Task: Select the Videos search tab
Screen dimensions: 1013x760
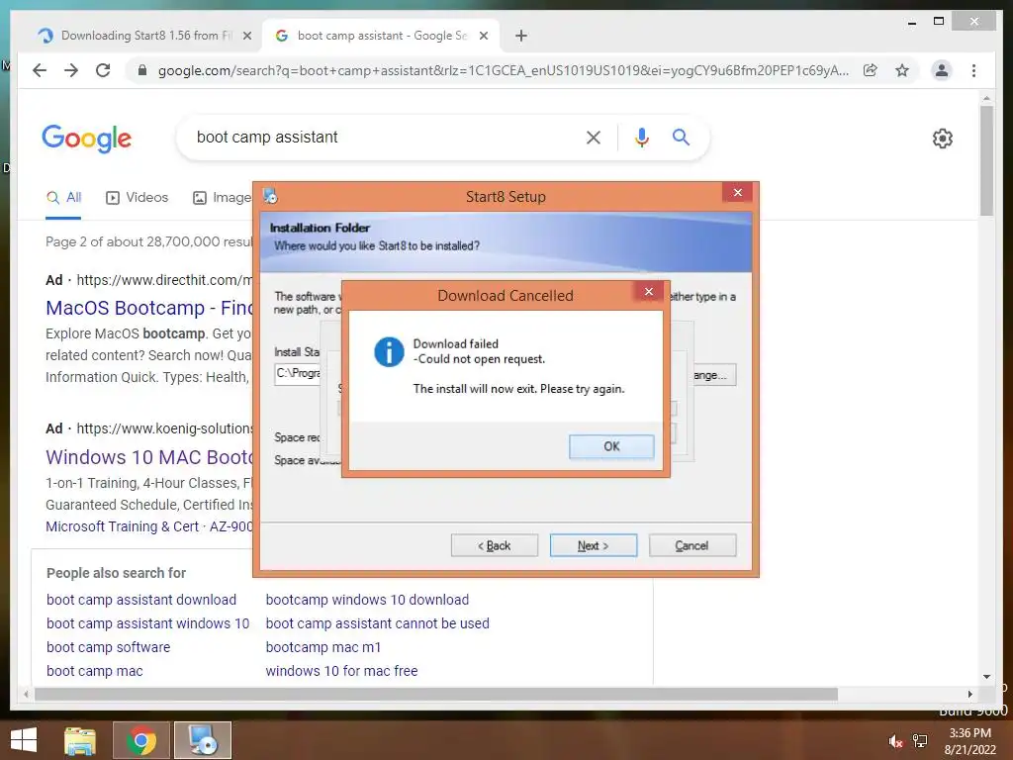Action: 137,198
